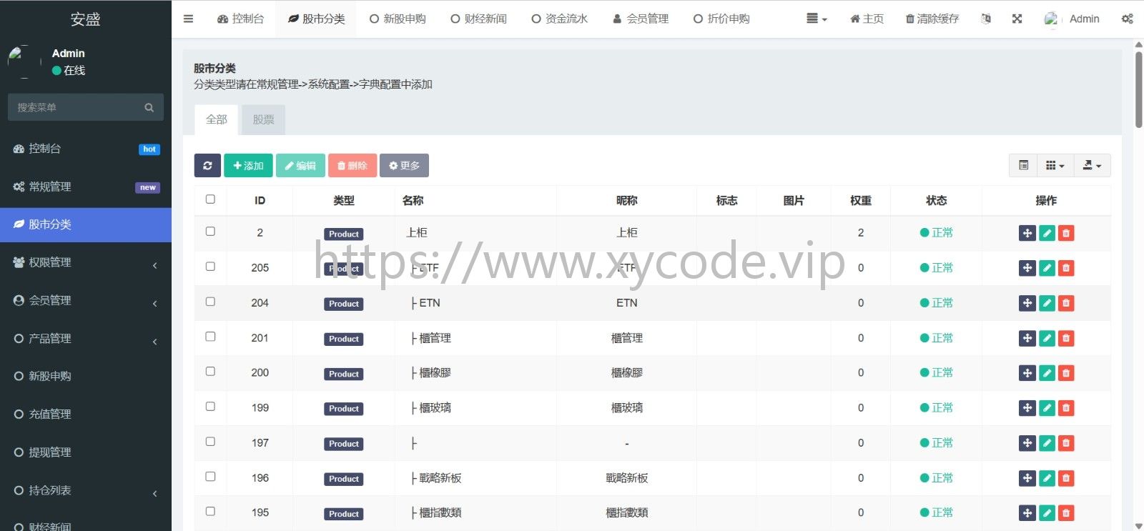Delete row 200 with trash icon
The image size is (1144, 531).
(1066, 373)
